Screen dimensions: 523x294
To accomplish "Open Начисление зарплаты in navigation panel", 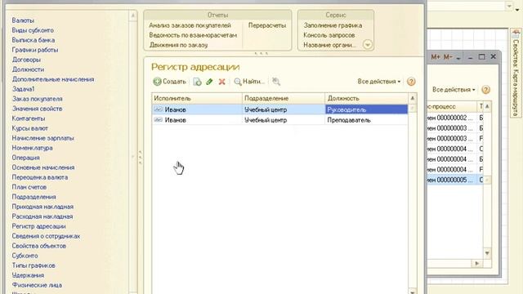I will coord(43,138).
